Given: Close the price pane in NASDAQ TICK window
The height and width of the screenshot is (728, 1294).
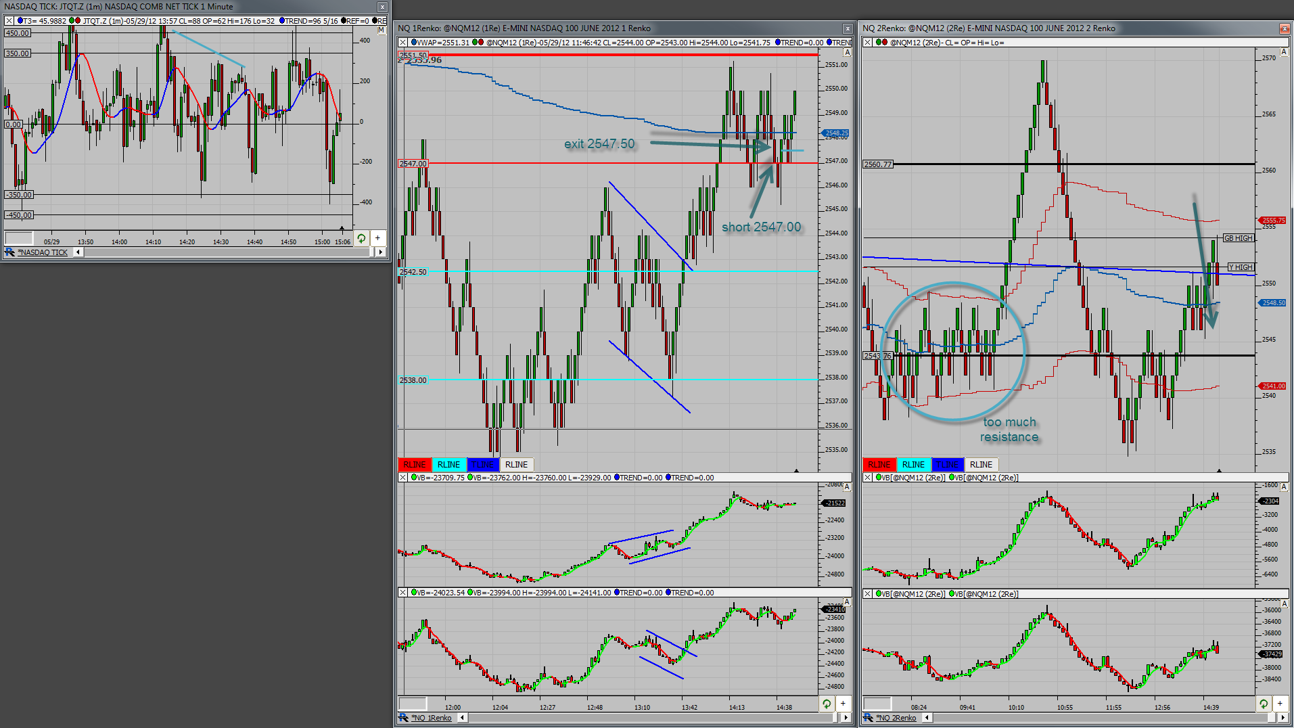Looking at the screenshot, I should [9, 21].
